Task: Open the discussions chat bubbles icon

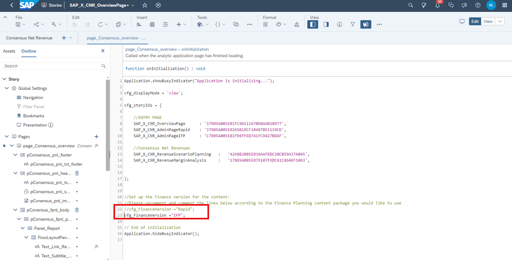Action: (x=451, y=5)
